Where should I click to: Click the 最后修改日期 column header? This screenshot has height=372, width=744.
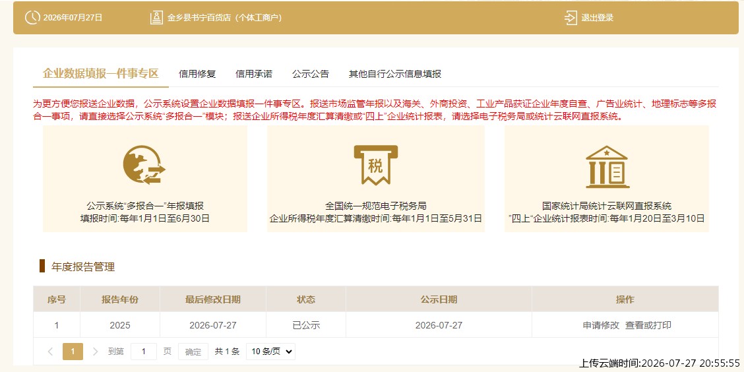pyautogui.click(x=213, y=299)
